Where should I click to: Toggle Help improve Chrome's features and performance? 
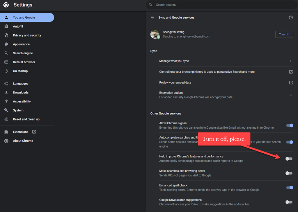(x=289, y=159)
